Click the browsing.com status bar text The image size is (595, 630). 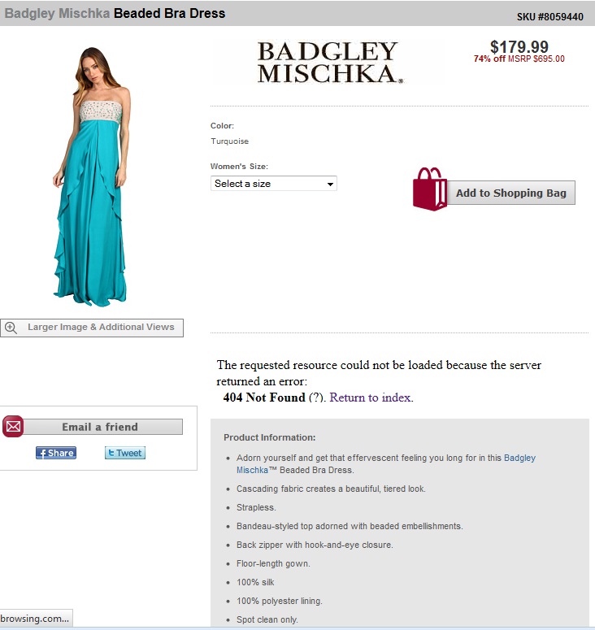pyautogui.click(x=35, y=619)
